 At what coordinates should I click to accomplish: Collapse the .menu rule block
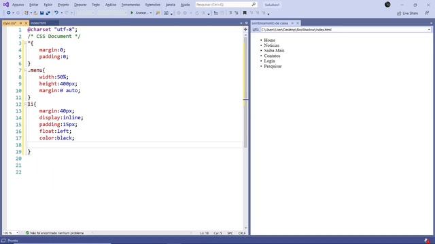point(25,70)
